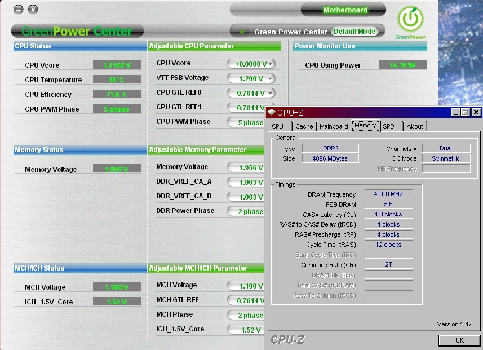Open adjustable MCH Voltage dropdown

point(246,286)
